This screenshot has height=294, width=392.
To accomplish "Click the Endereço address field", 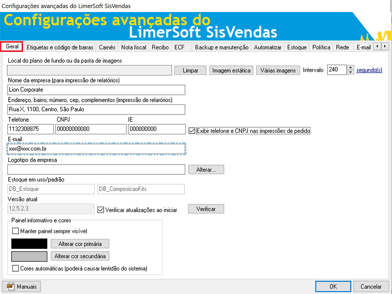I will click(x=96, y=109).
